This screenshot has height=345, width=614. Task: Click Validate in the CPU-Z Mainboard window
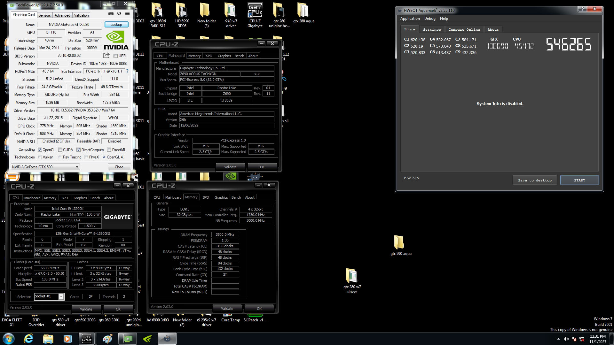tap(230, 167)
